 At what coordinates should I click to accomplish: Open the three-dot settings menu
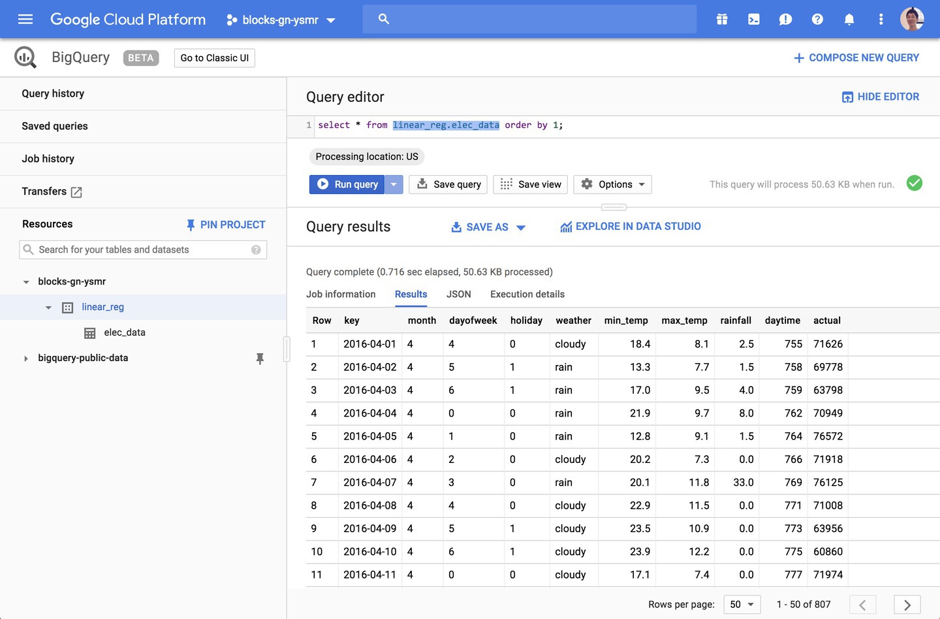click(x=881, y=20)
